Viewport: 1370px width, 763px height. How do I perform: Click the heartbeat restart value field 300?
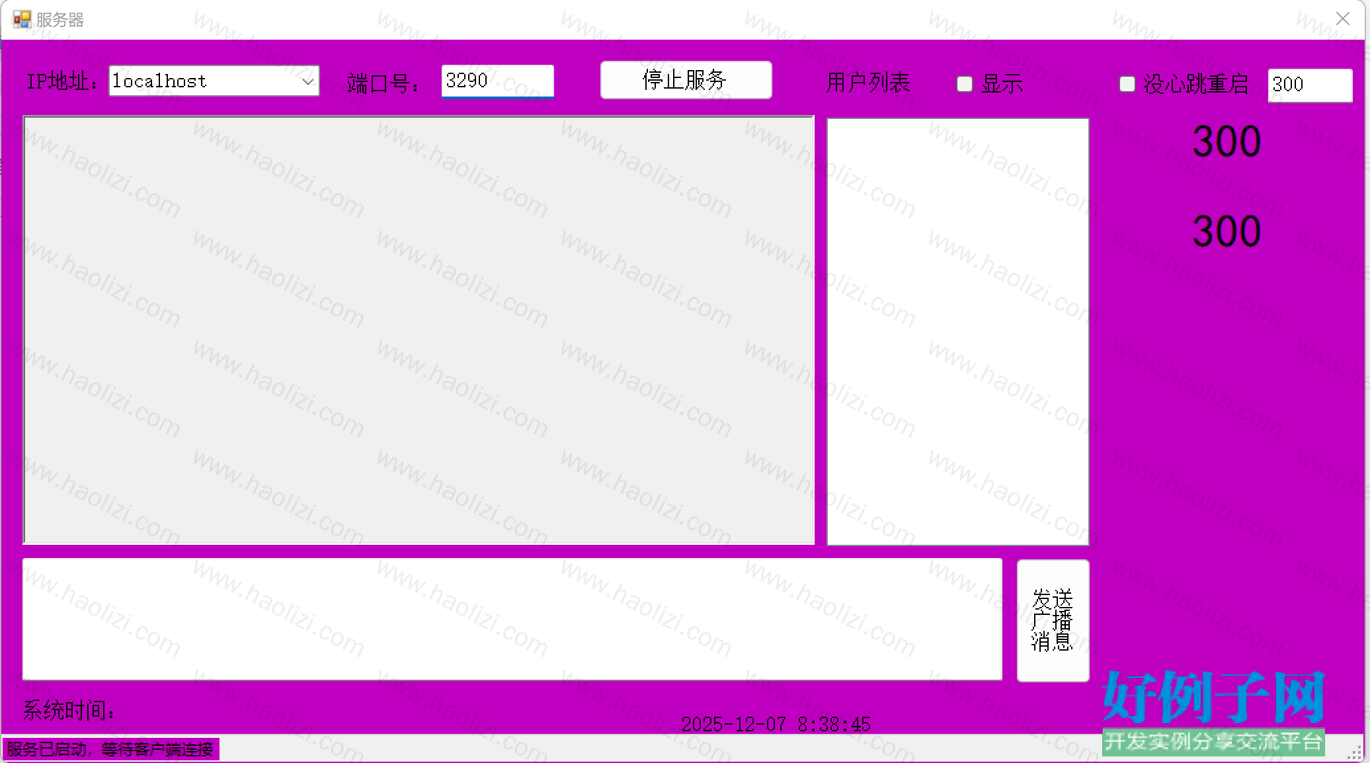point(1310,85)
